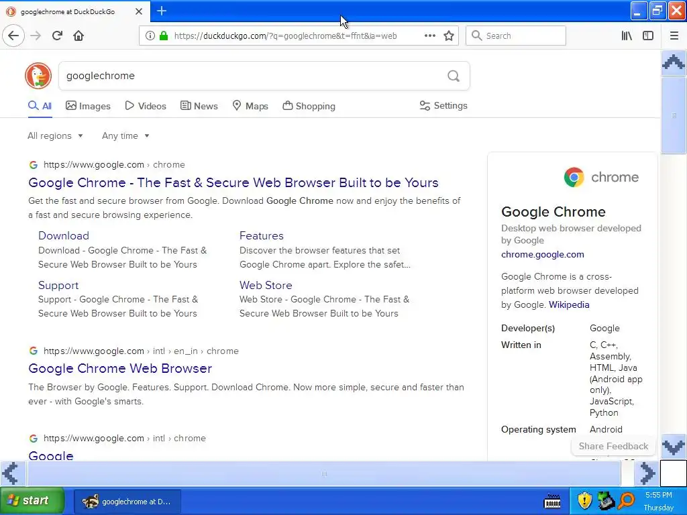Open the Support sitelink
This screenshot has width=687, height=515.
tap(58, 285)
